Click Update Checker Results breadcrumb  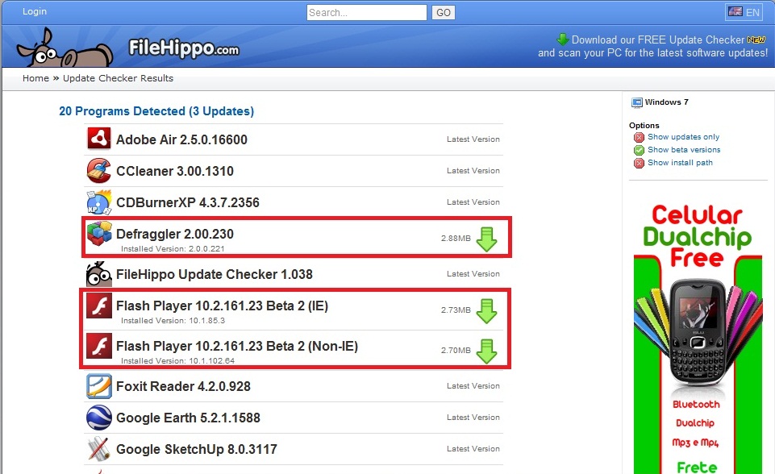[118, 78]
